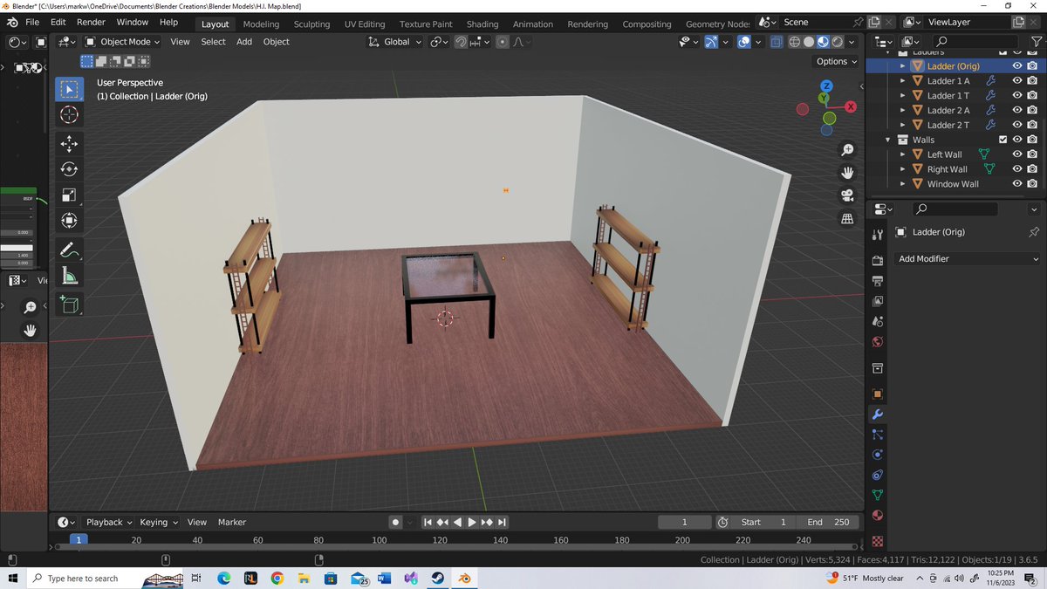Switch perspective/orthographic with the grid icon
The image size is (1047, 589).
(846, 219)
